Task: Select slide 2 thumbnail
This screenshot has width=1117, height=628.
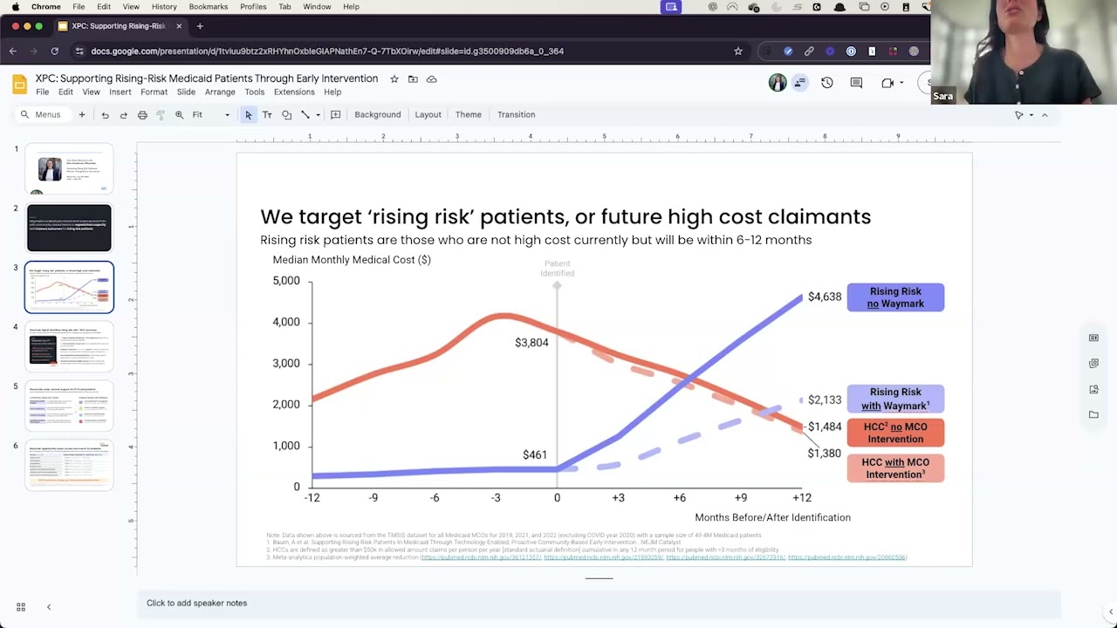Action: coord(69,228)
